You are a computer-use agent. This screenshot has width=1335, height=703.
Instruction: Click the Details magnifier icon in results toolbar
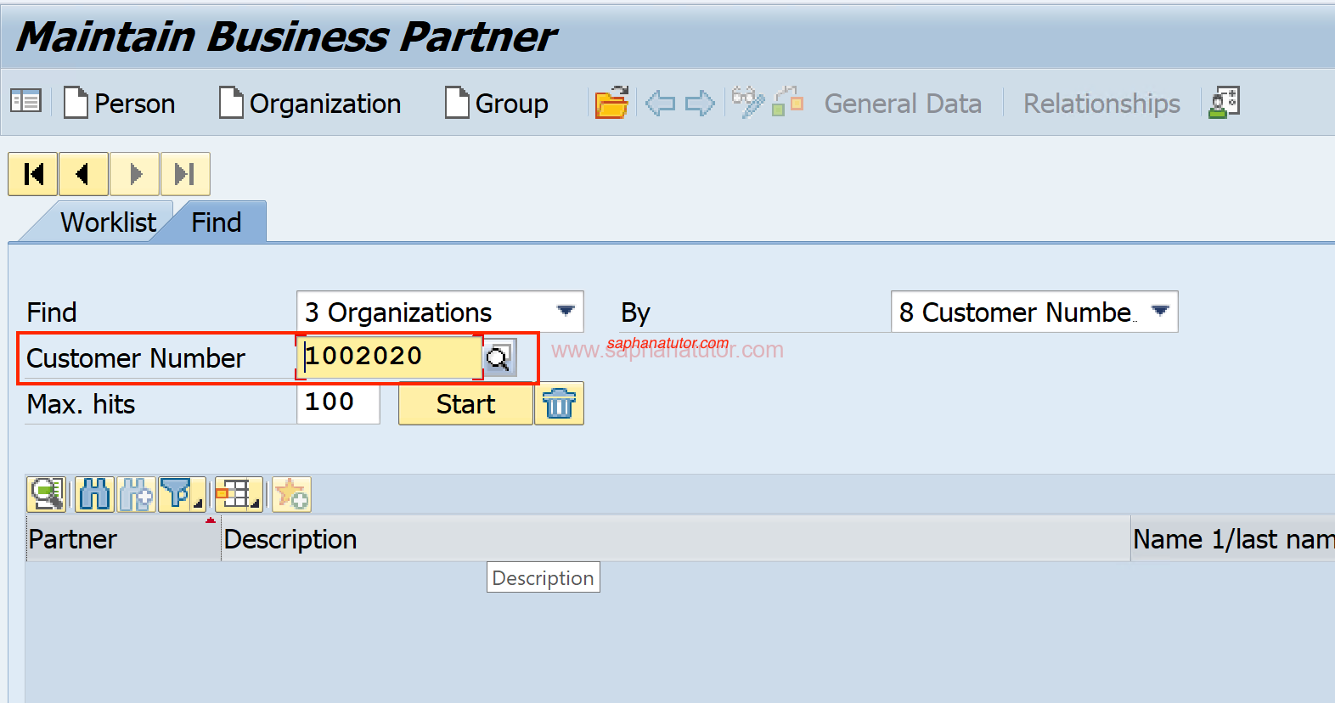[47, 494]
